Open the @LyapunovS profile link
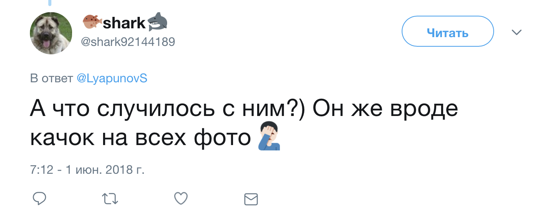The height and width of the screenshot is (222, 555). [112, 78]
